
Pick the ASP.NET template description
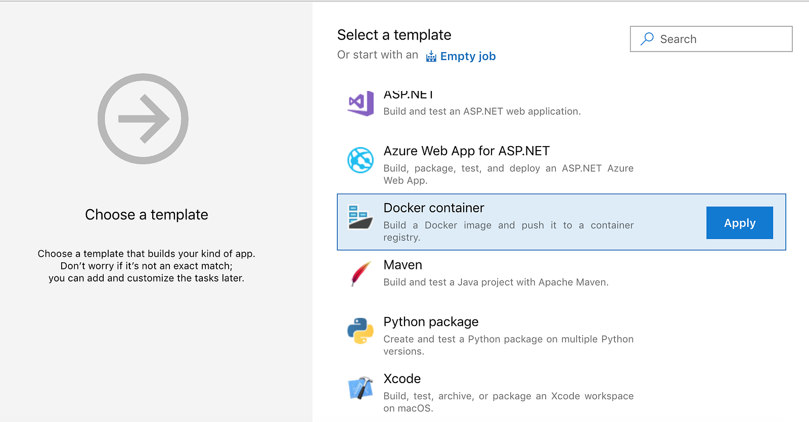(482, 111)
